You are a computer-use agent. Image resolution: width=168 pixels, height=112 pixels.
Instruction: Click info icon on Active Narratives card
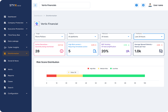point(62,51)
